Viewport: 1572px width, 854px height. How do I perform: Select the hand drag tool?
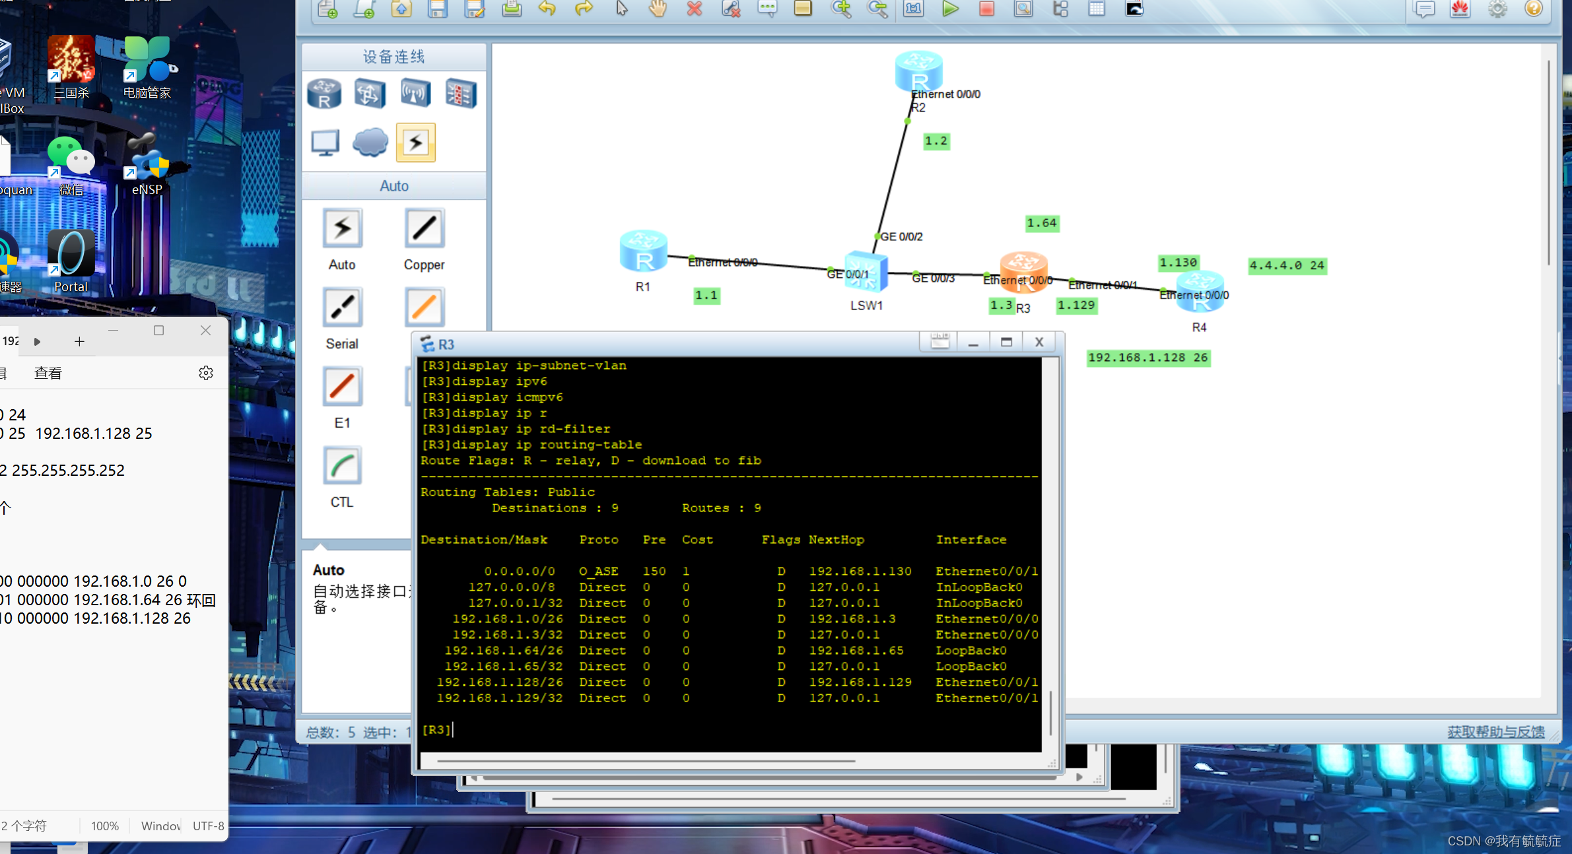(x=658, y=9)
